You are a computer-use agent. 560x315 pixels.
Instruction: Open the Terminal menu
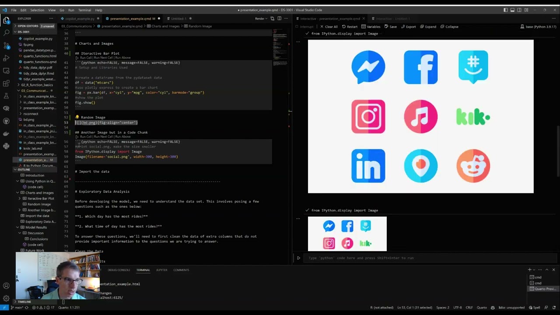tap(84, 10)
